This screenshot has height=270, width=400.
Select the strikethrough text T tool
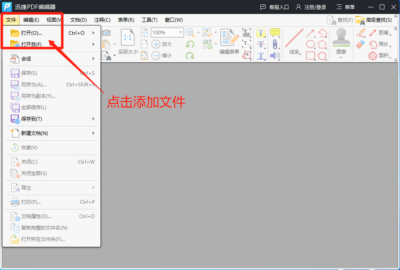[261, 44]
